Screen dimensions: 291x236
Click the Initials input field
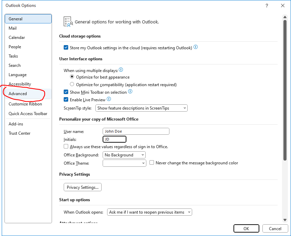pos(115,139)
